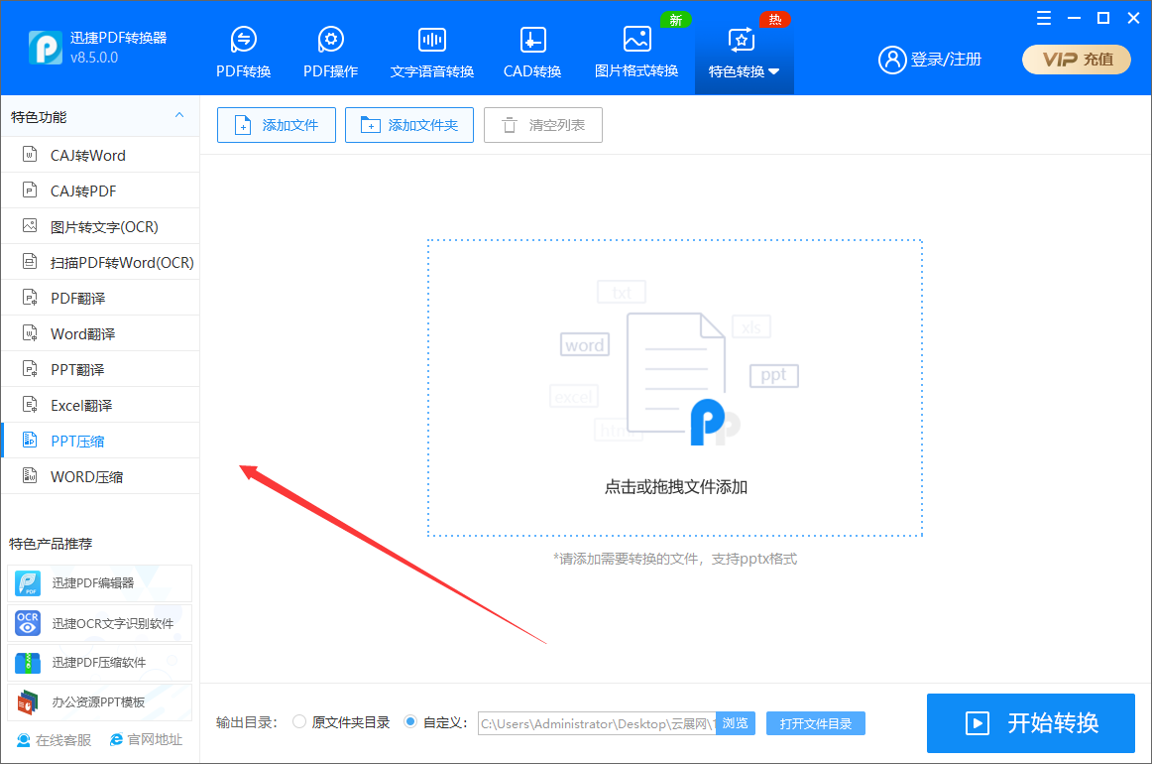Click 浏览 to browse output folder

(736, 723)
